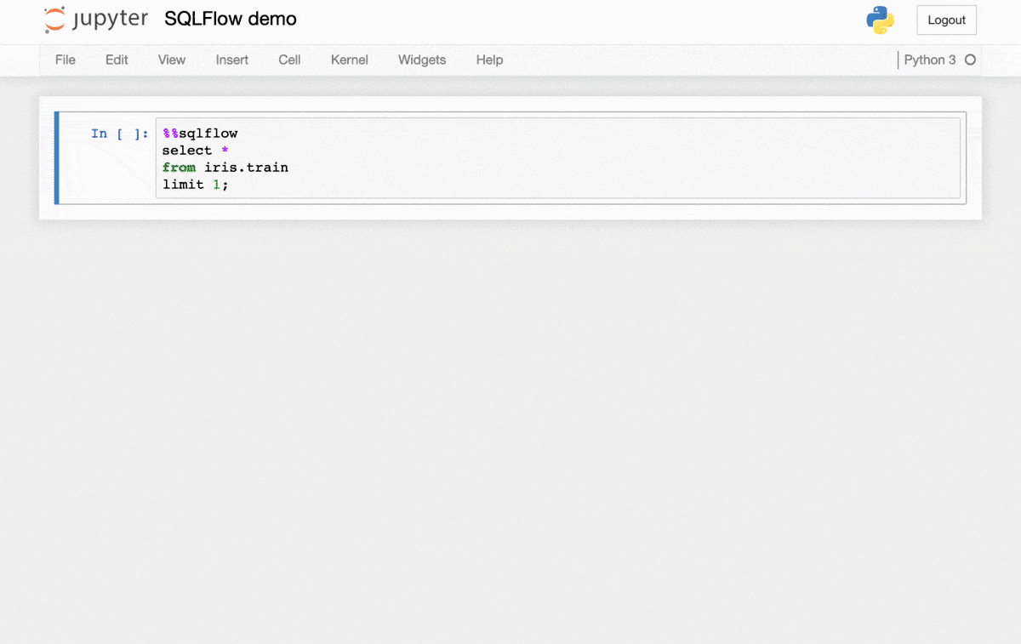Place cursor on the %%sqlflow line
The width and height of the screenshot is (1021, 644).
click(201, 134)
